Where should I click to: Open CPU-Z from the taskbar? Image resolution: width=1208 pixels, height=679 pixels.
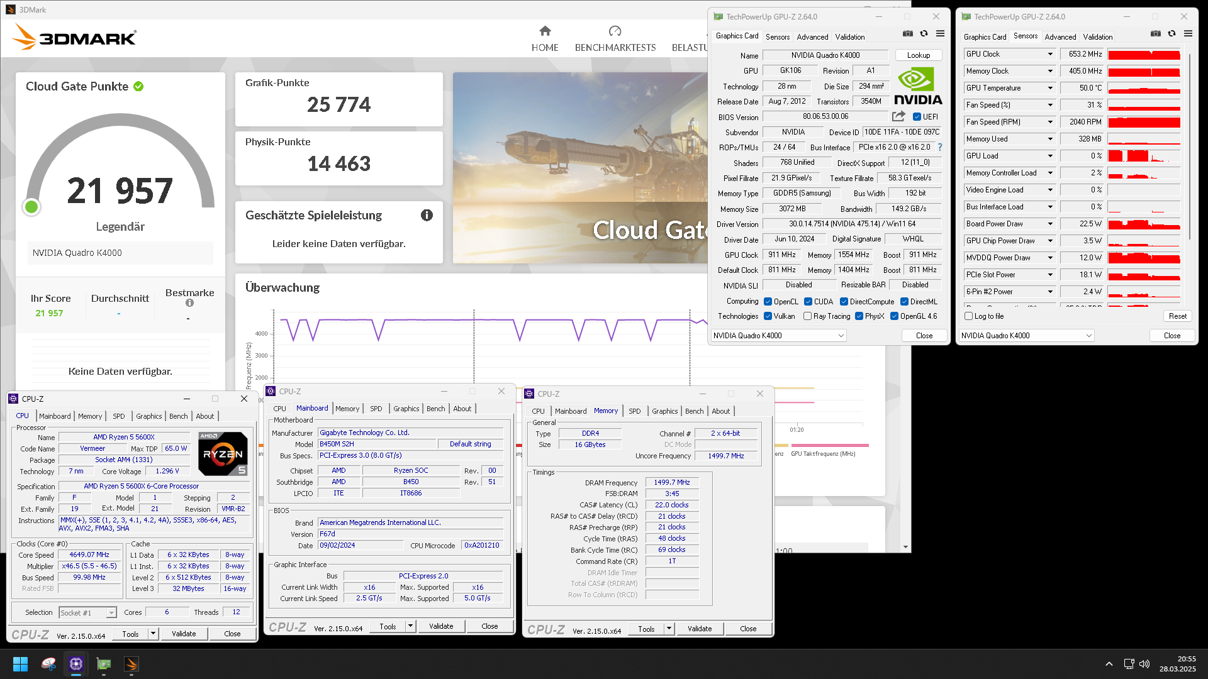[76, 664]
